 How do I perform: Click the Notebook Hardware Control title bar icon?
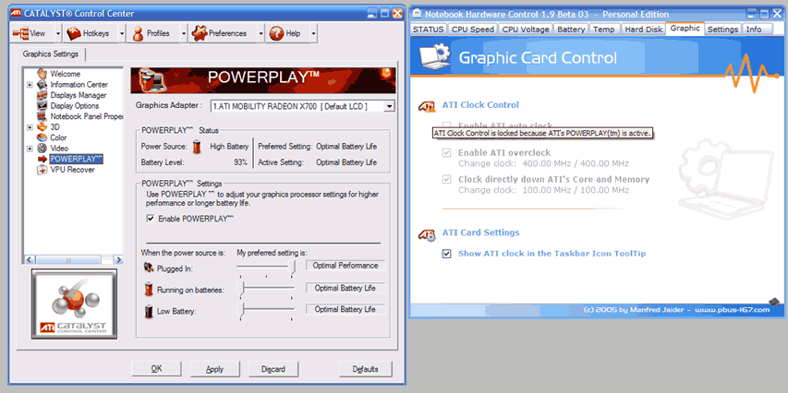418,14
